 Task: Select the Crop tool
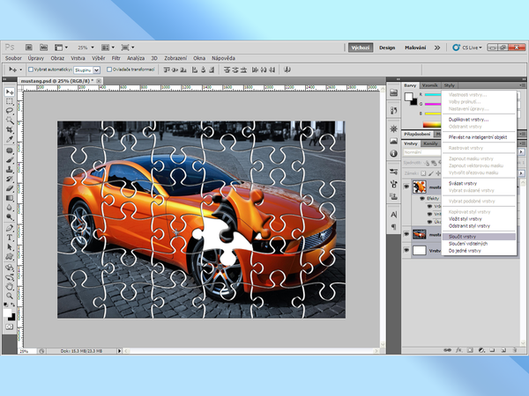tap(10, 130)
